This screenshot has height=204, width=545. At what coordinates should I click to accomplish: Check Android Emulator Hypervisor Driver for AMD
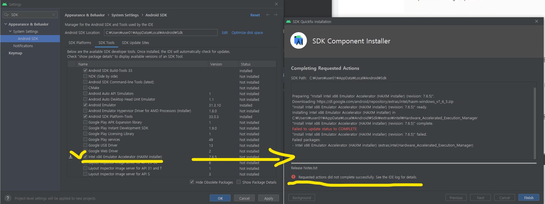click(85, 111)
